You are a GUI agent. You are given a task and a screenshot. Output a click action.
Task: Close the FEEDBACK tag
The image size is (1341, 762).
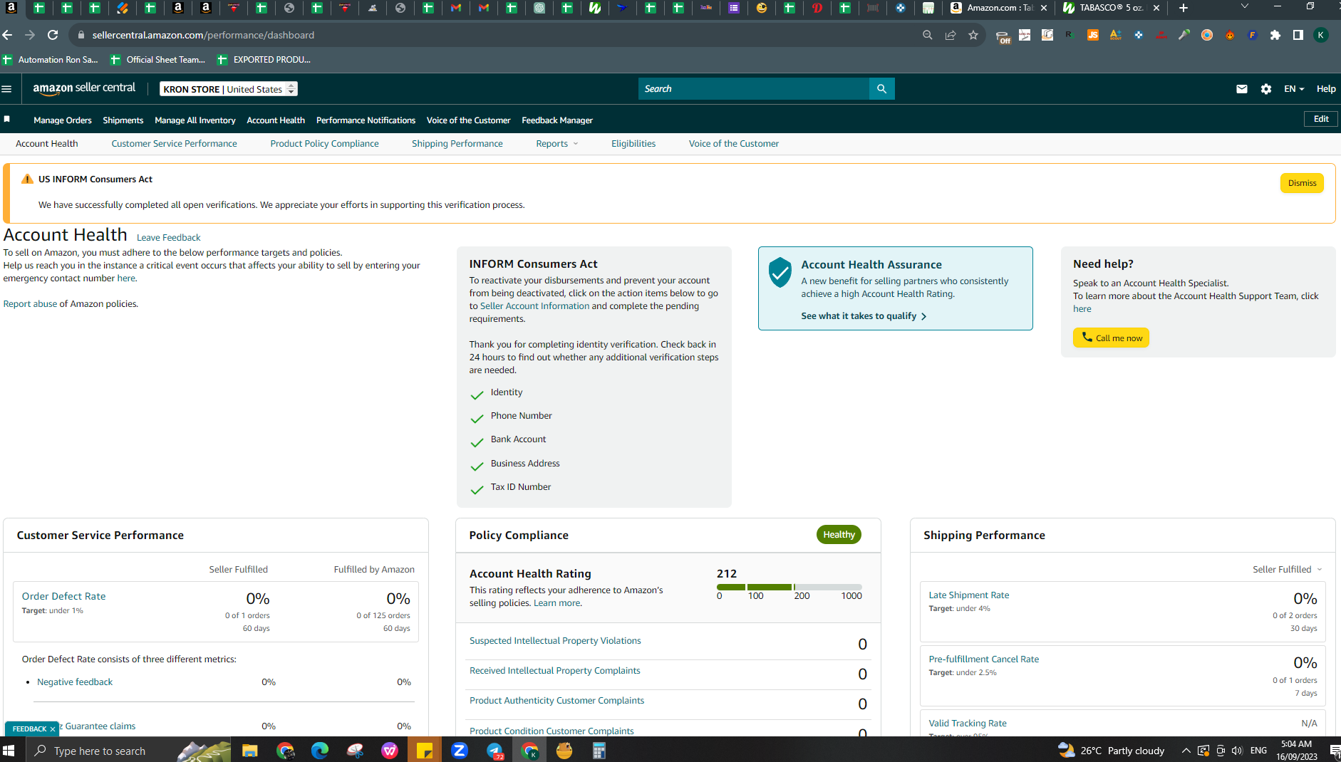53,729
